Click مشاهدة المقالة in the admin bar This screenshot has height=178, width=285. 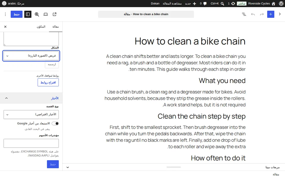172,4
